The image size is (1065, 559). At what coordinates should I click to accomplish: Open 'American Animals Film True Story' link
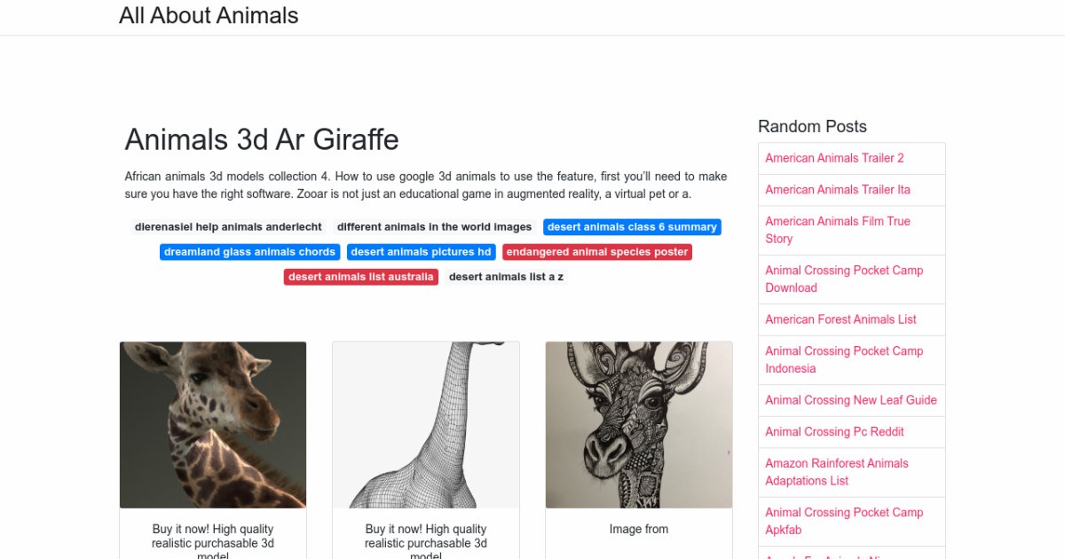[x=838, y=230]
